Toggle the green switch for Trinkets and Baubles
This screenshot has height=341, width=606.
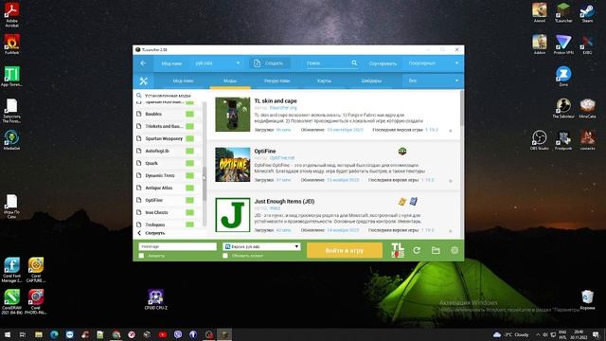189,126
